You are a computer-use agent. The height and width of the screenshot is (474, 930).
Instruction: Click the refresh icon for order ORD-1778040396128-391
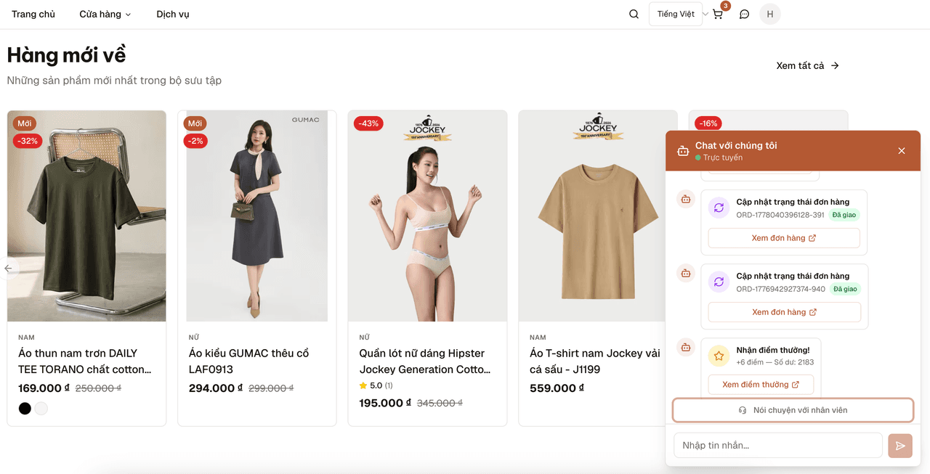pos(719,208)
